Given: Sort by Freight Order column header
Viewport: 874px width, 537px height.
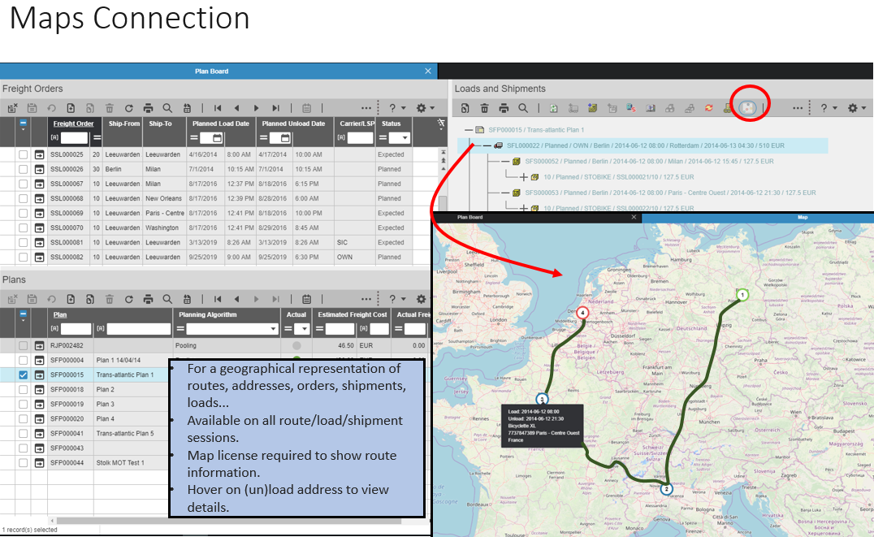Looking at the screenshot, I should [74, 123].
